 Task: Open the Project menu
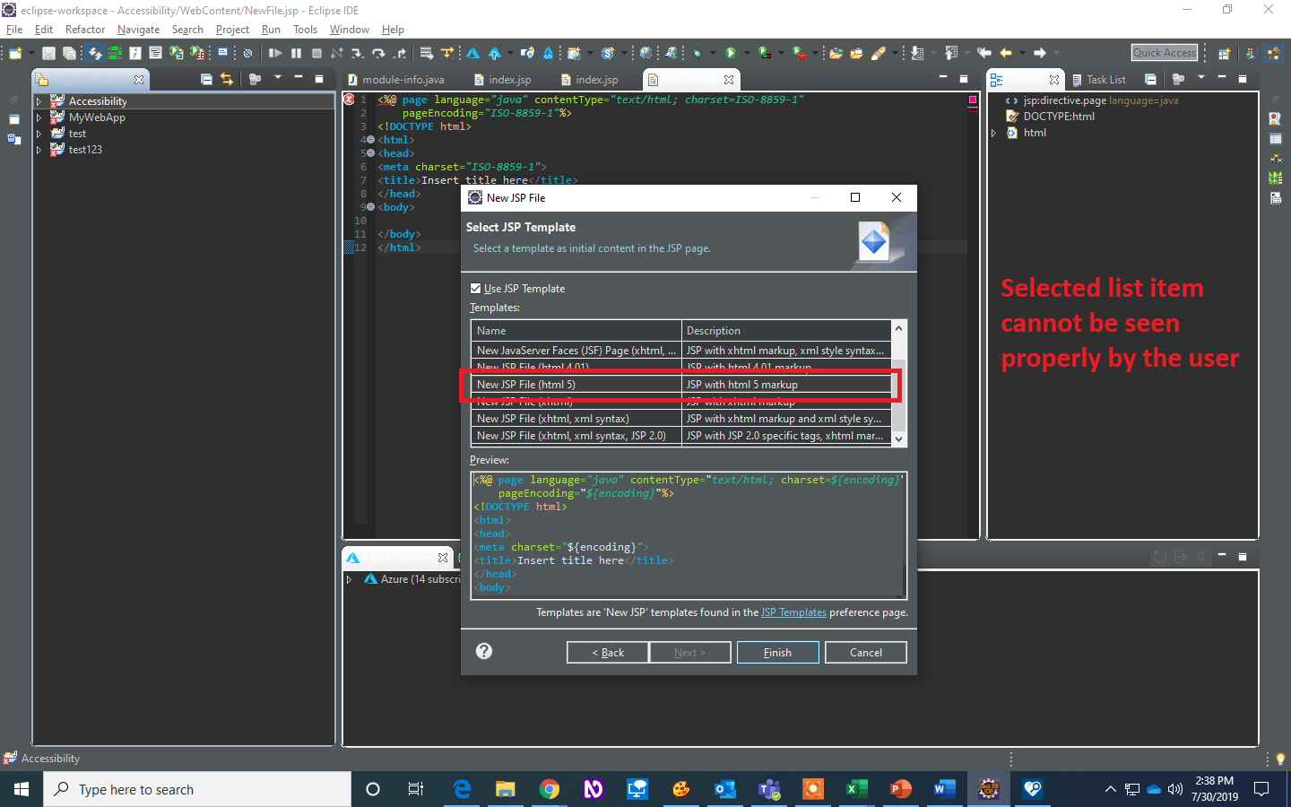coord(232,29)
